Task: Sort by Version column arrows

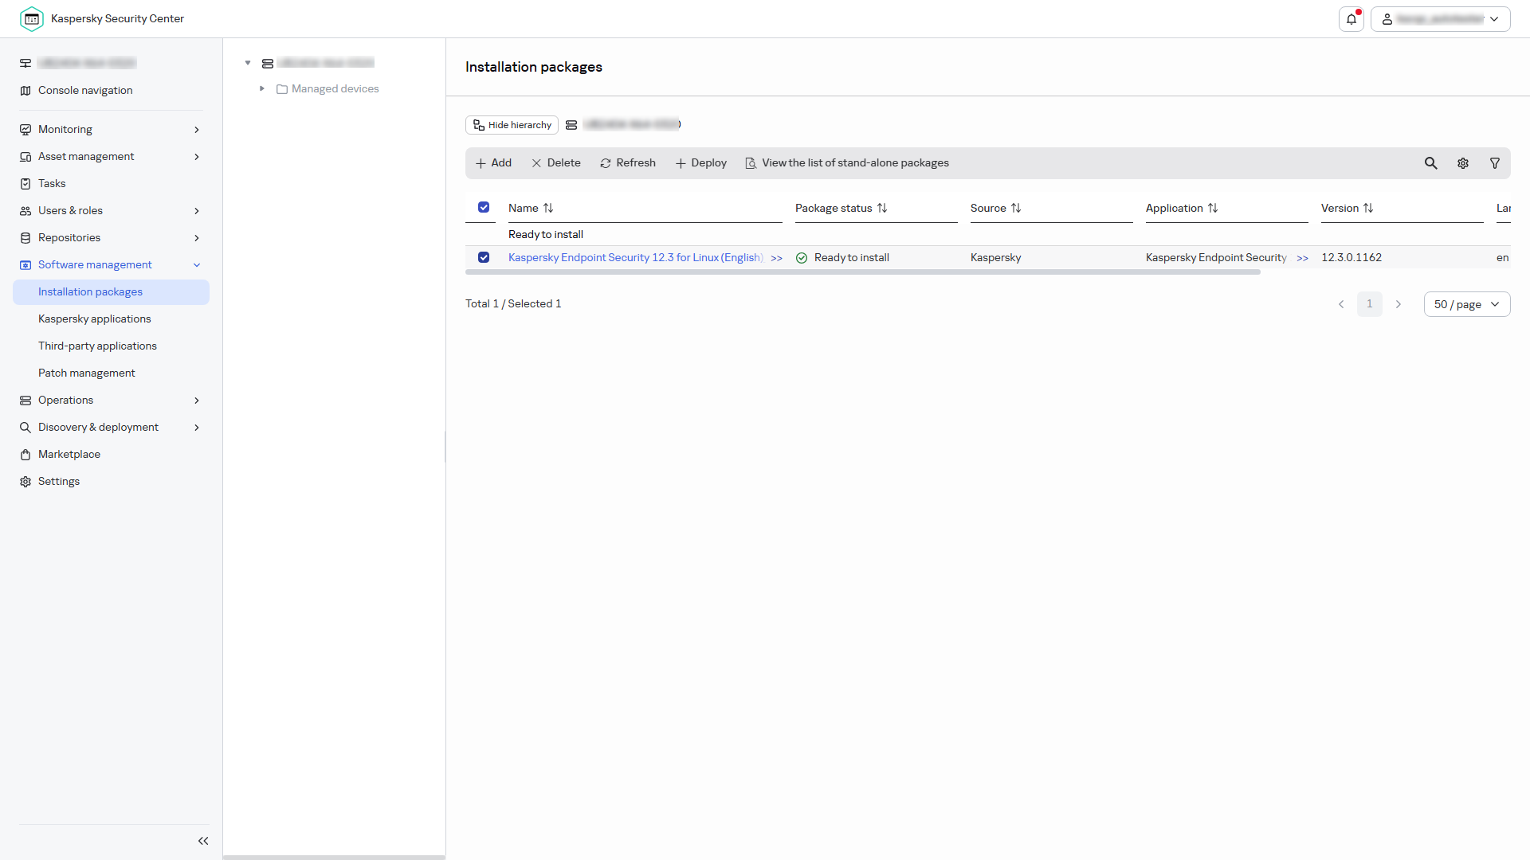Action: pos(1368,208)
